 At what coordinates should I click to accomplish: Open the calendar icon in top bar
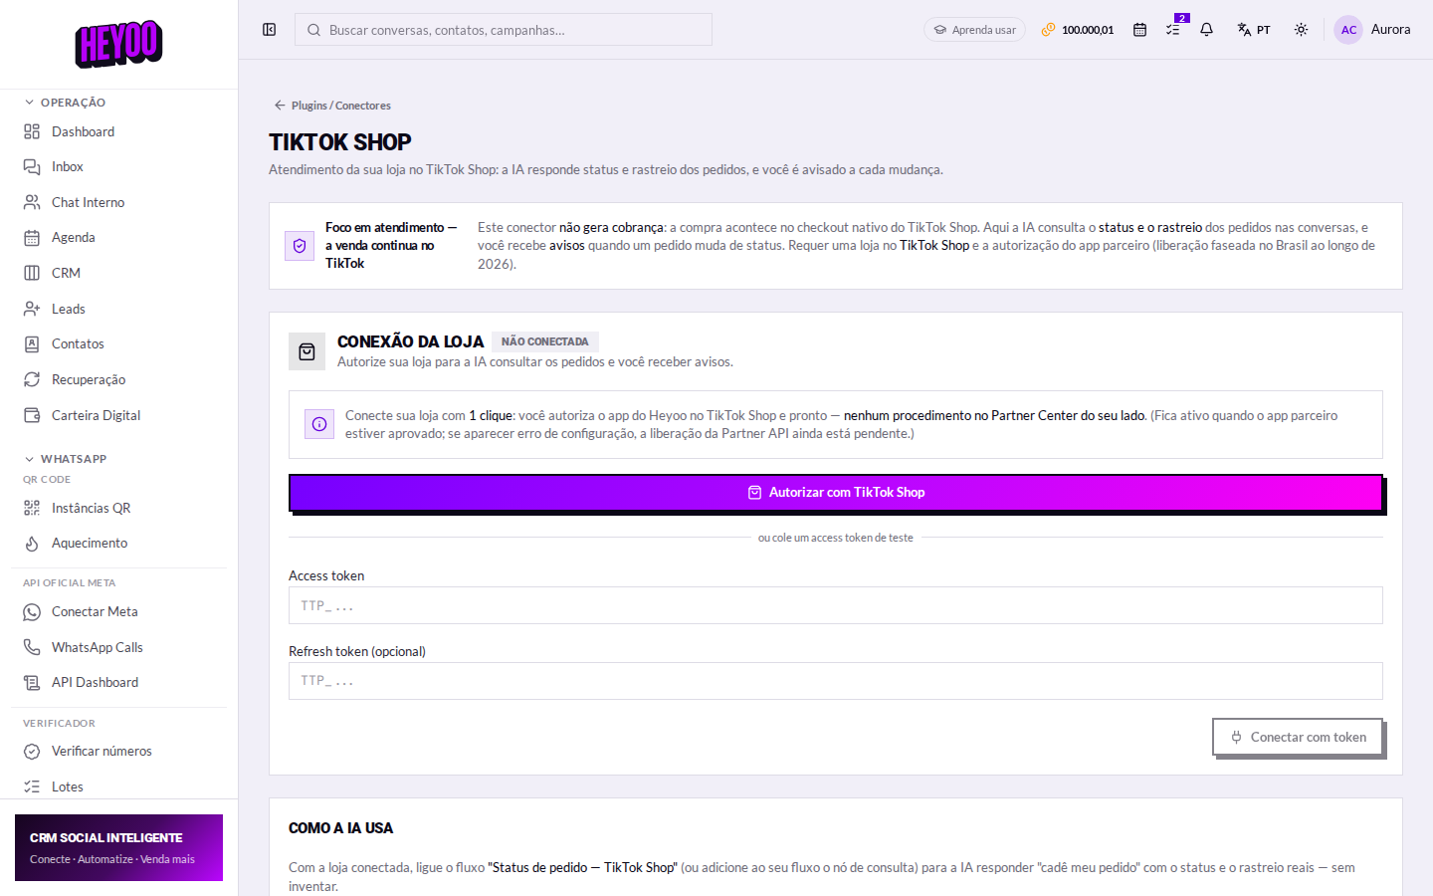[x=1139, y=30]
